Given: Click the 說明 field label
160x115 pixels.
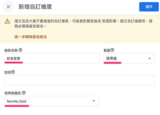Looking at the screenshot, I should 8,72.
